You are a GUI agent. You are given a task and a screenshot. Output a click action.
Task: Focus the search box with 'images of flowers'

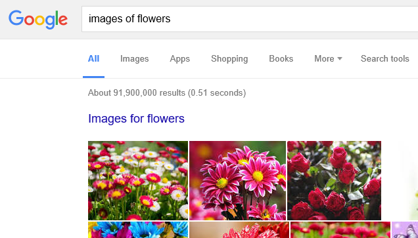[x=250, y=19]
